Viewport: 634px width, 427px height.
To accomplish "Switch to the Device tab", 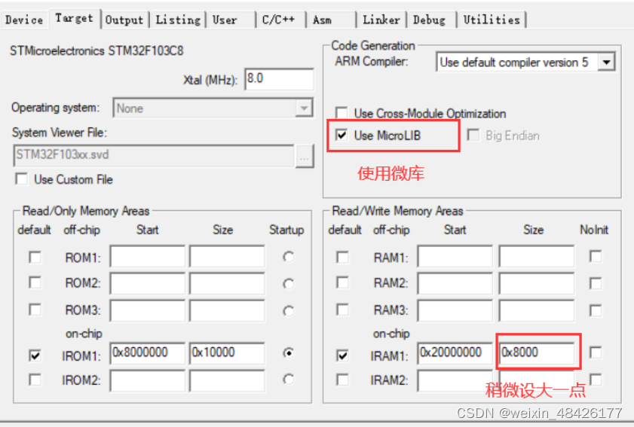I will (24, 20).
